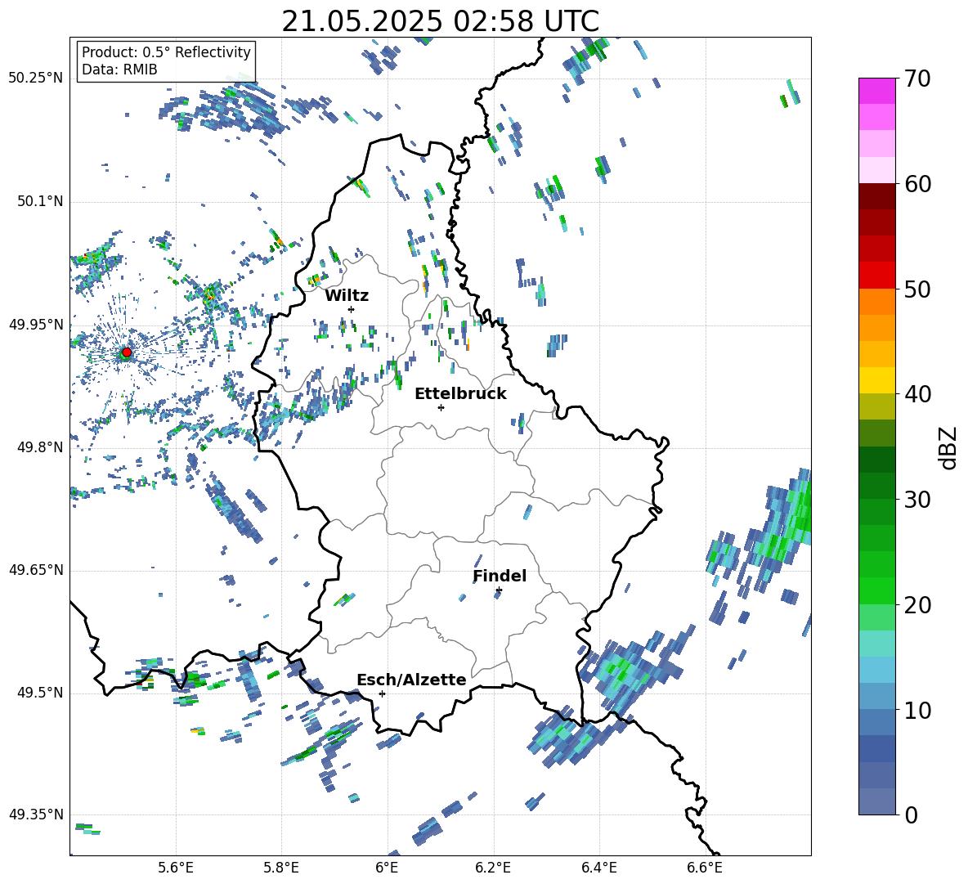The width and height of the screenshot is (968, 884).
Task: Click the dBZ colorbar axis title
Action: coord(948,447)
